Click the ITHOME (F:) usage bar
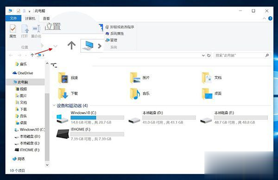The height and width of the screenshot is (180, 278). (97, 134)
